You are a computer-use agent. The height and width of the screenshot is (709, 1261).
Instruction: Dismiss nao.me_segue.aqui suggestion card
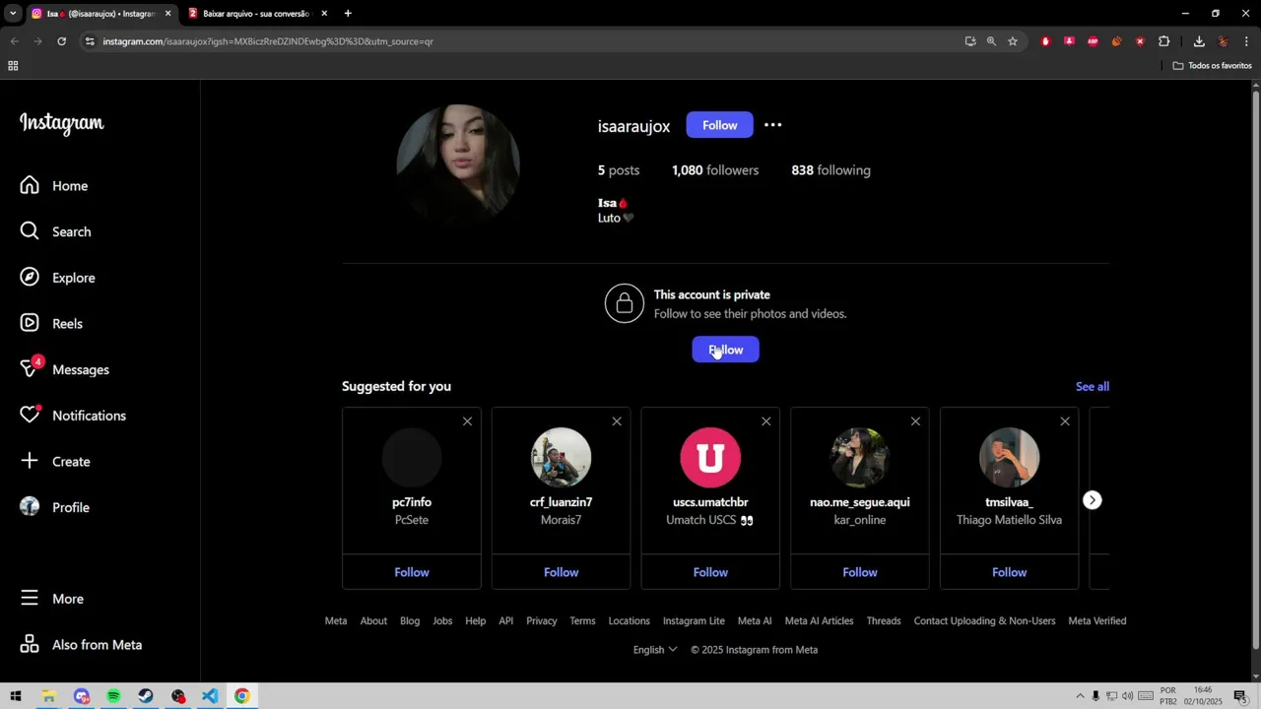pyautogui.click(x=915, y=421)
